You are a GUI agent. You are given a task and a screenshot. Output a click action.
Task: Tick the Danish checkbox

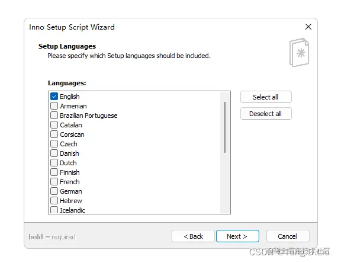(x=54, y=153)
